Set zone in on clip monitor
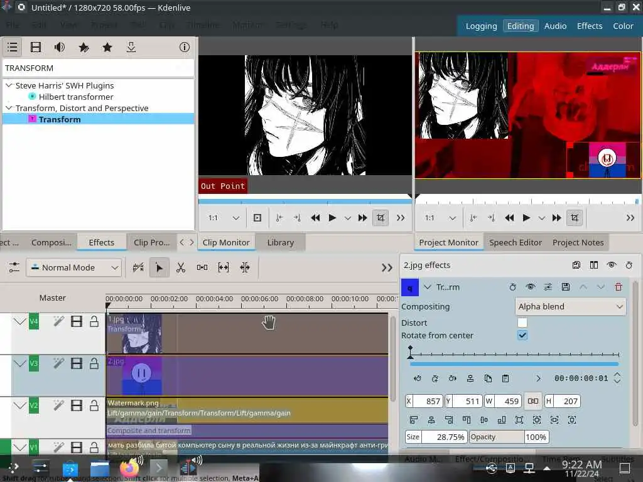 [x=279, y=218]
